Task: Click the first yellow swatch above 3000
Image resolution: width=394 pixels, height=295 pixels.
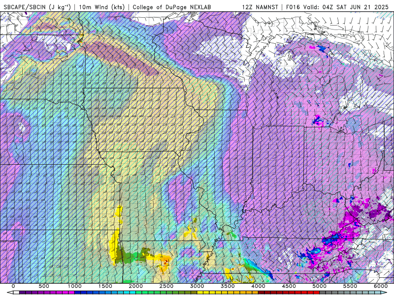Action: pos(200,293)
